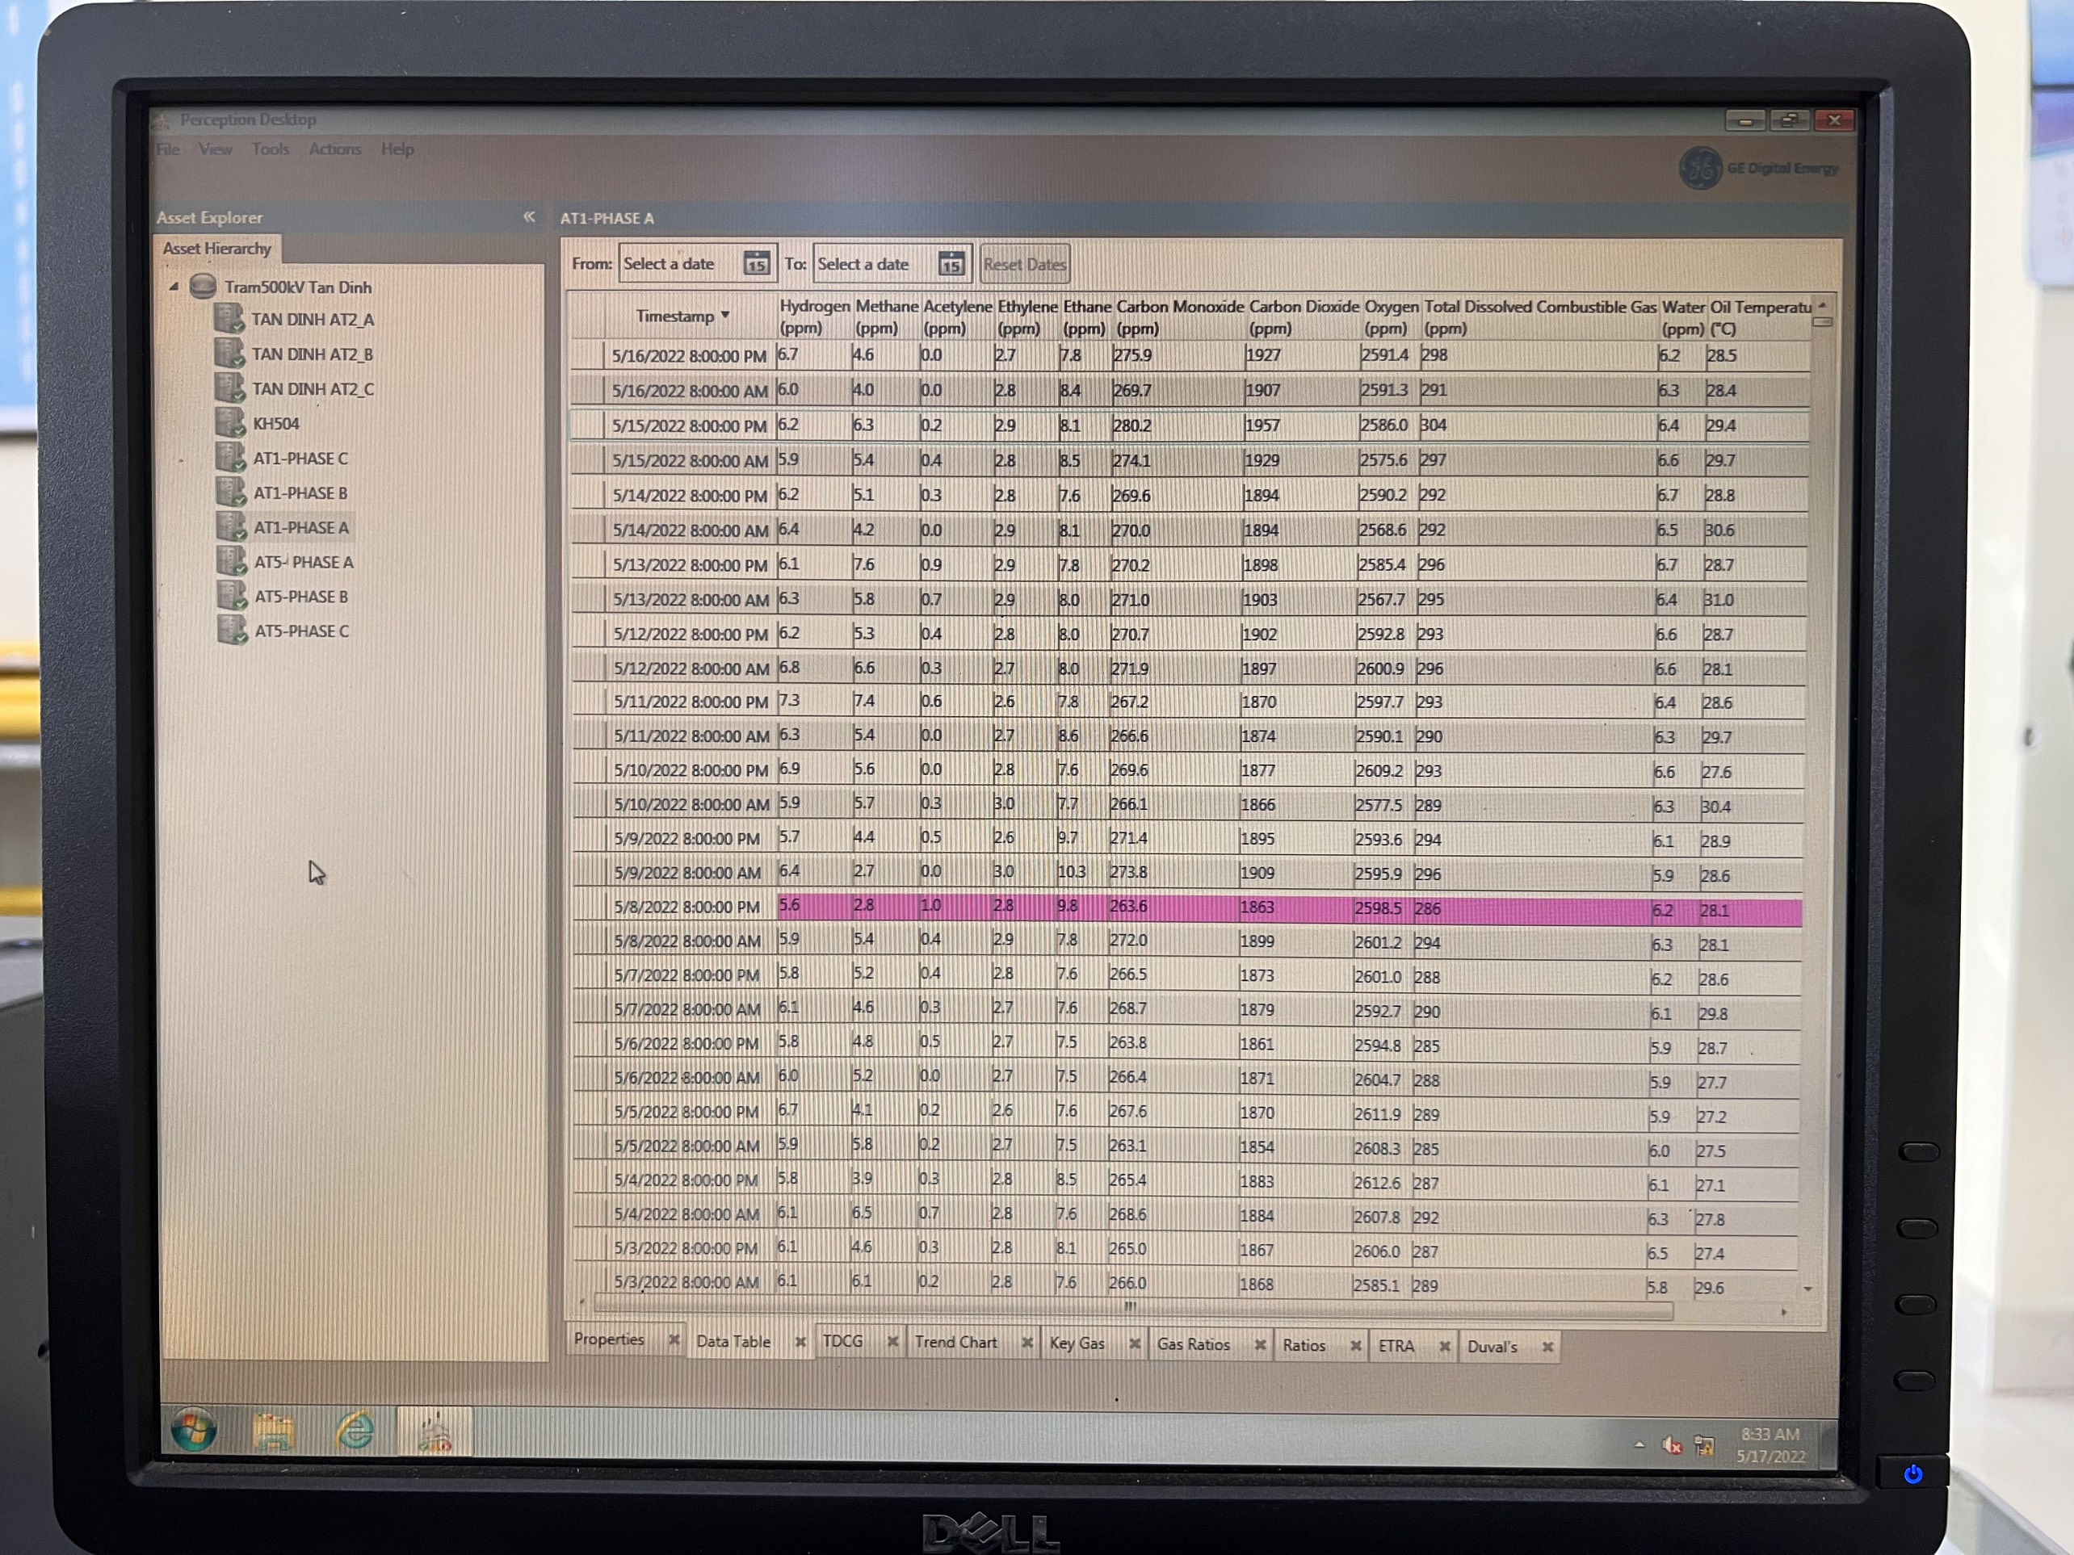Switch to the Trend Chart tab
Viewport: 2074px width, 1555px height.
click(x=955, y=1342)
